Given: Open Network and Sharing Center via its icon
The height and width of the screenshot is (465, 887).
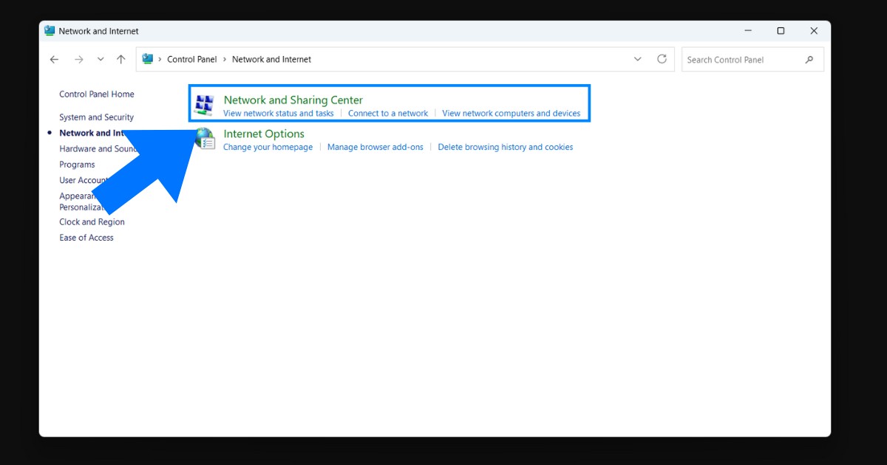Looking at the screenshot, I should pyautogui.click(x=203, y=105).
